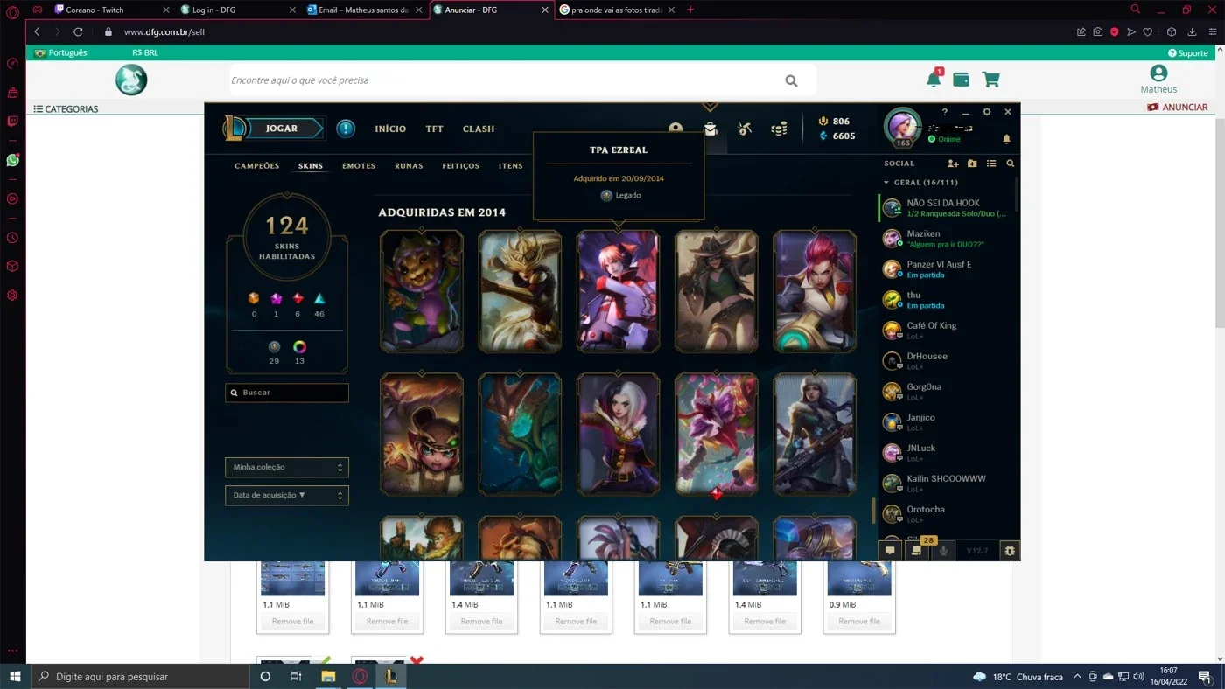Click the ANUNCIAR link
The width and height of the screenshot is (1225, 689).
pos(1178,108)
